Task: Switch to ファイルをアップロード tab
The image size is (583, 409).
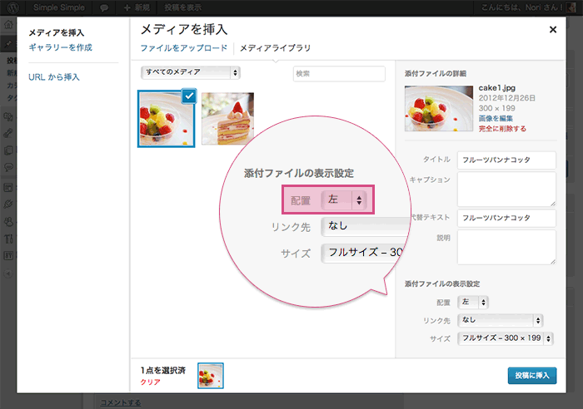Action: coord(183,48)
